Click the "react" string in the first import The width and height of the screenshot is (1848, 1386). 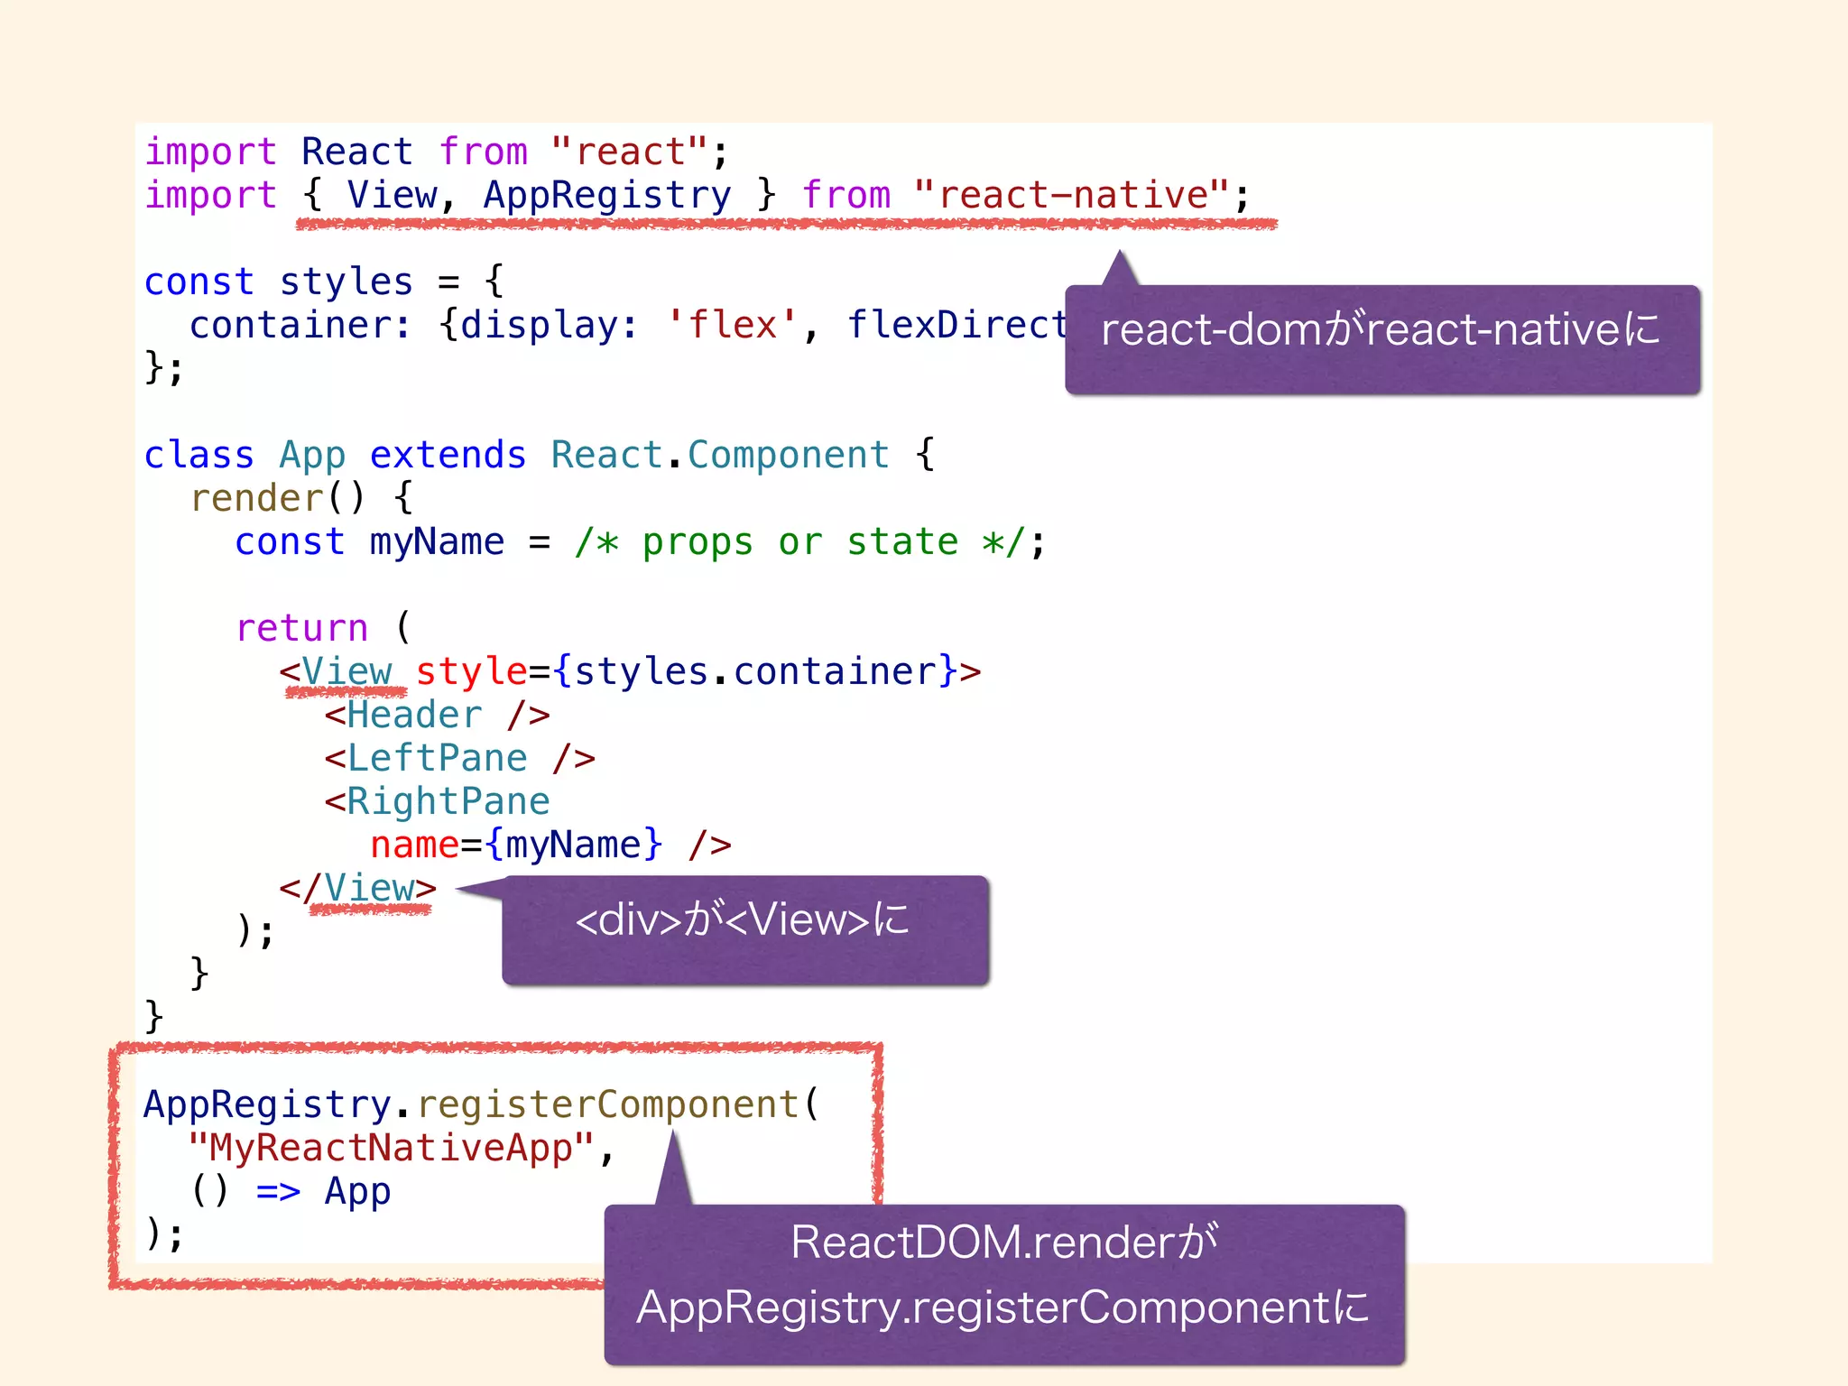pos(629,152)
